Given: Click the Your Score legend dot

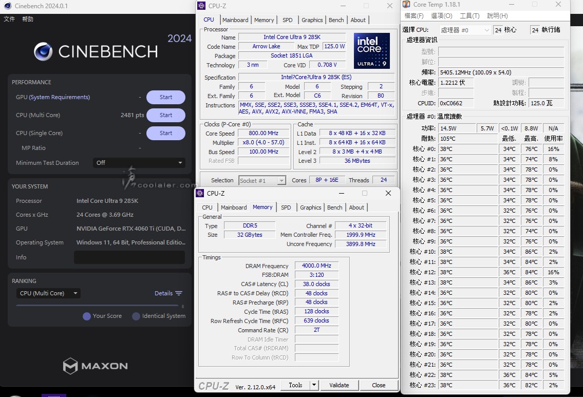Looking at the screenshot, I should [87, 316].
